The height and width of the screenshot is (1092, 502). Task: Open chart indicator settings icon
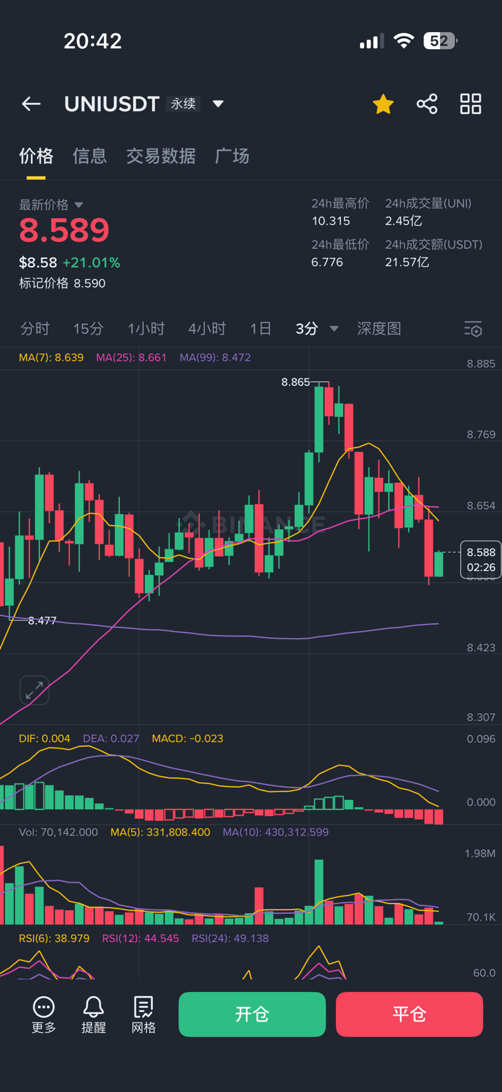click(x=473, y=329)
